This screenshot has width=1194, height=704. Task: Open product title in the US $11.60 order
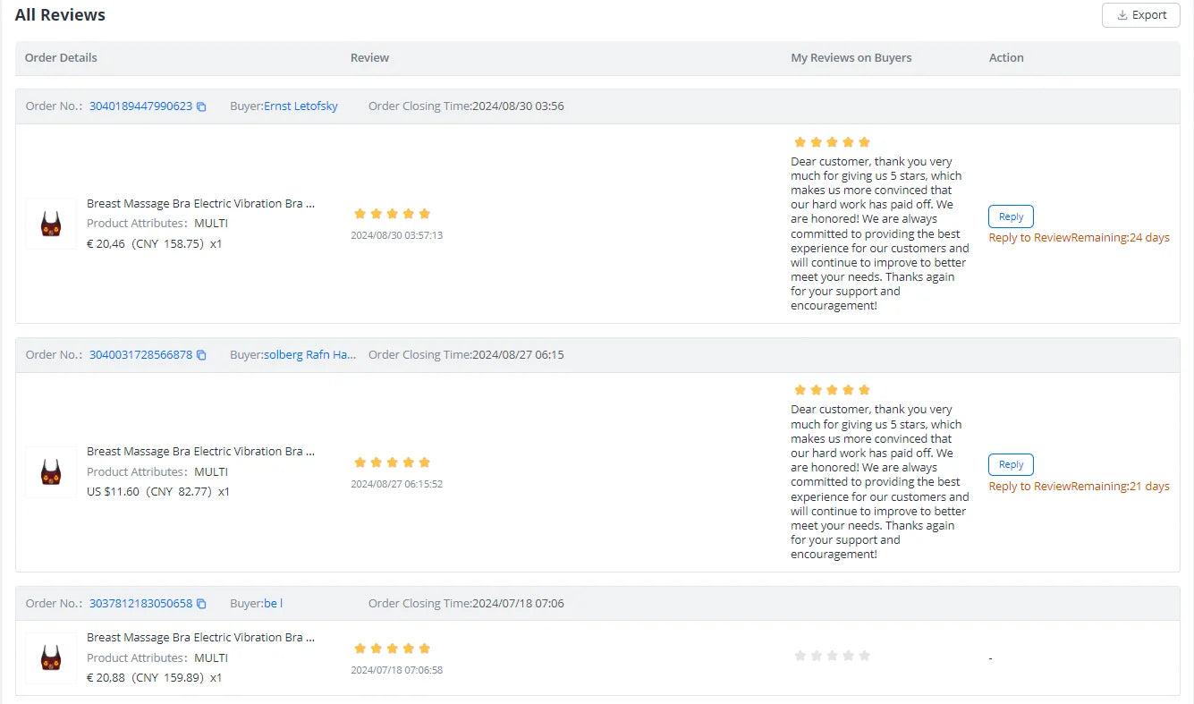pyautogui.click(x=200, y=452)
